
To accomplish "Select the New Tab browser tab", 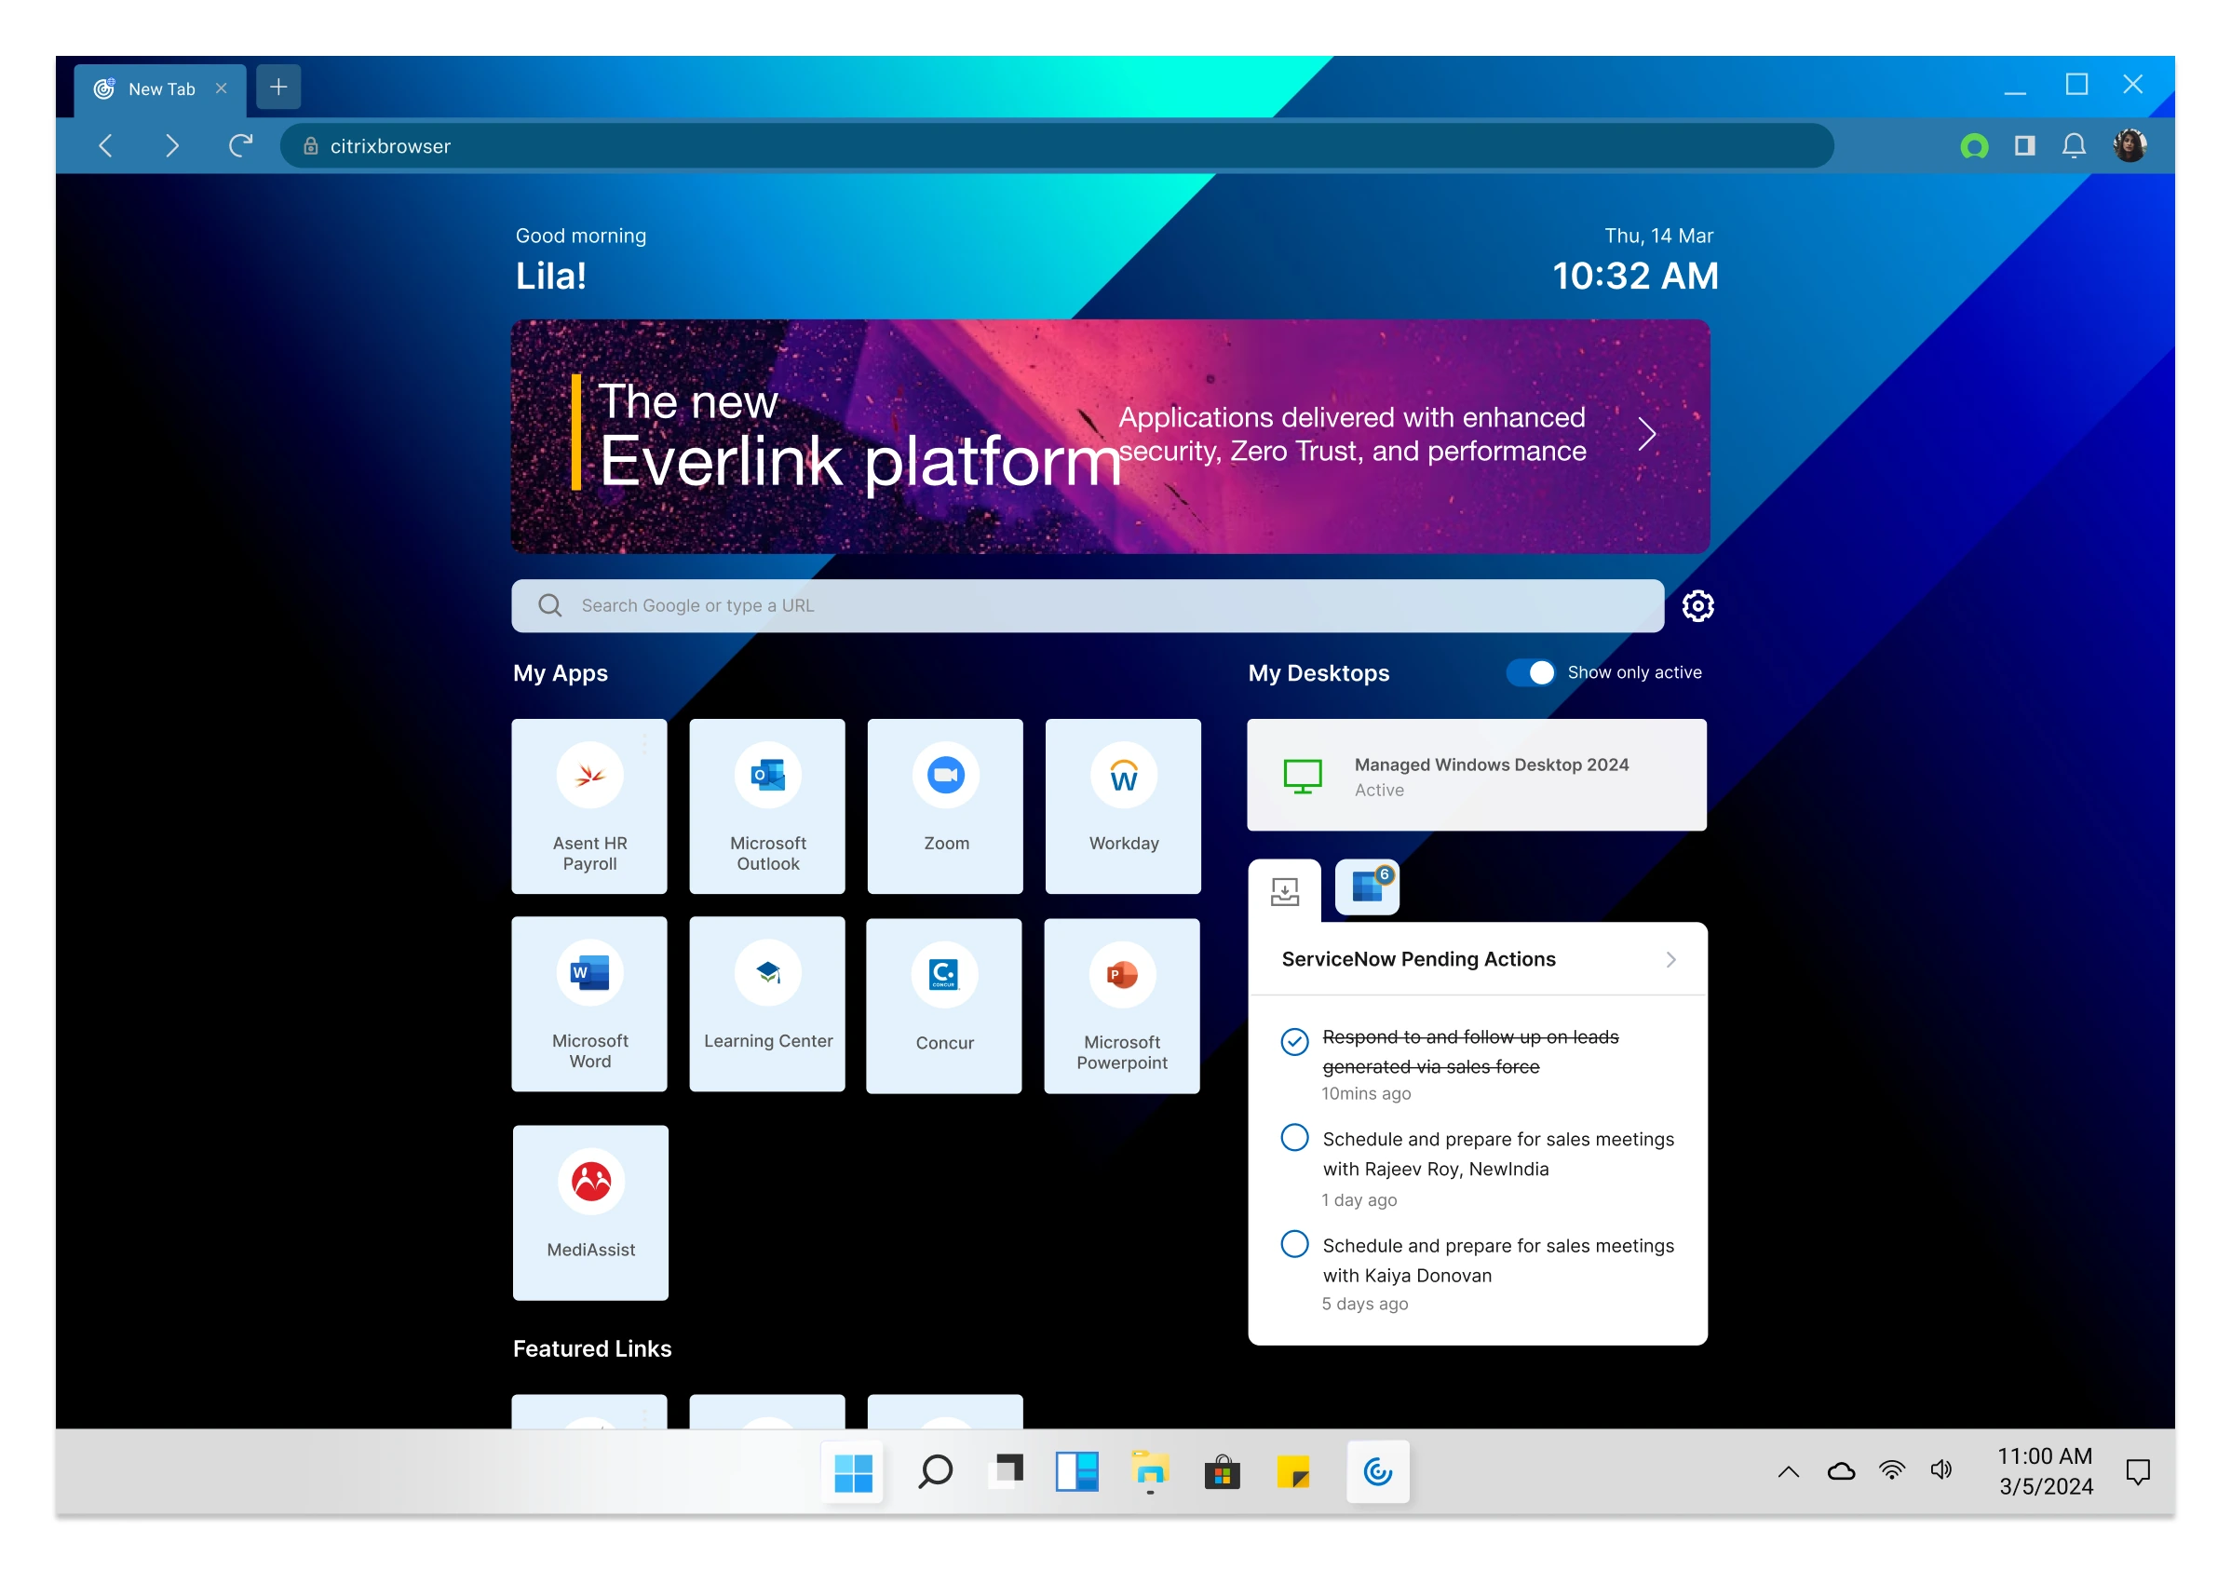I will (x=160, y=89).
